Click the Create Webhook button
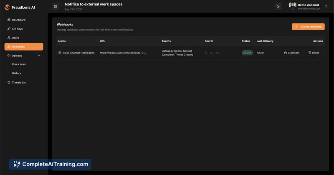This screenshot has width=334, height=175. 308,27
